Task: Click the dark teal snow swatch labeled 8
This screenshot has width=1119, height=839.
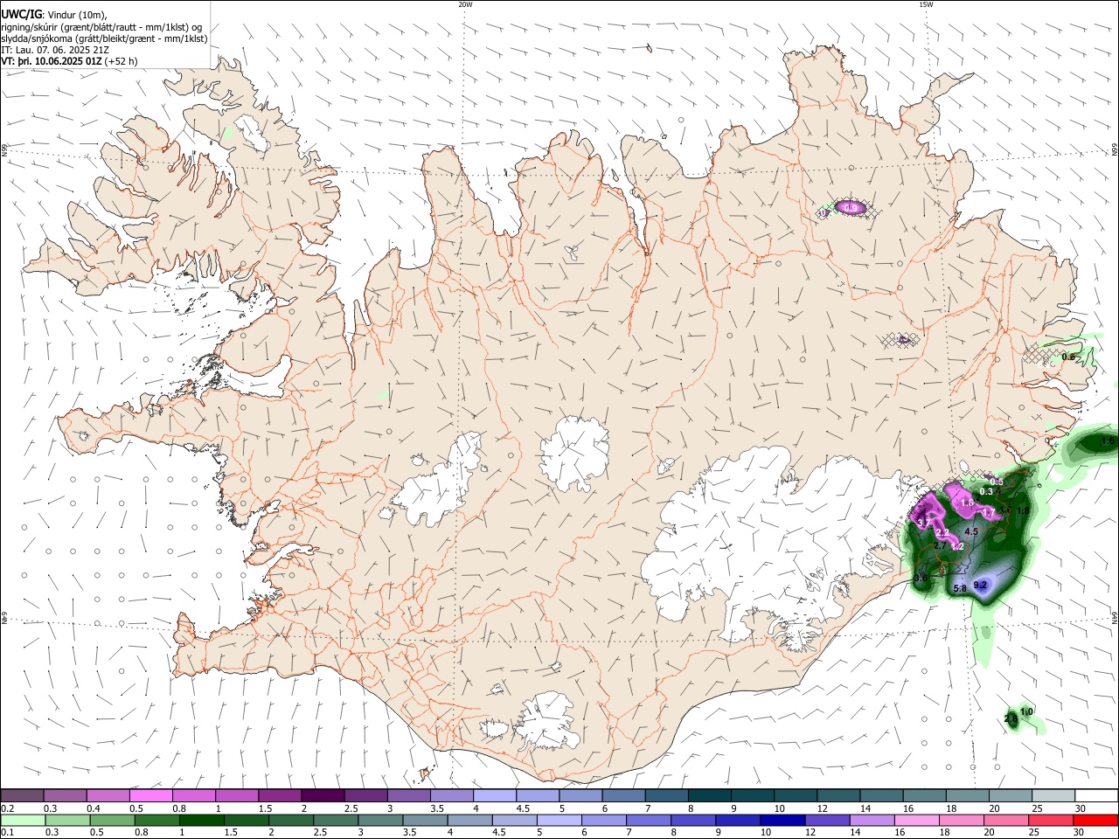Action: click(x=709, y=795)
